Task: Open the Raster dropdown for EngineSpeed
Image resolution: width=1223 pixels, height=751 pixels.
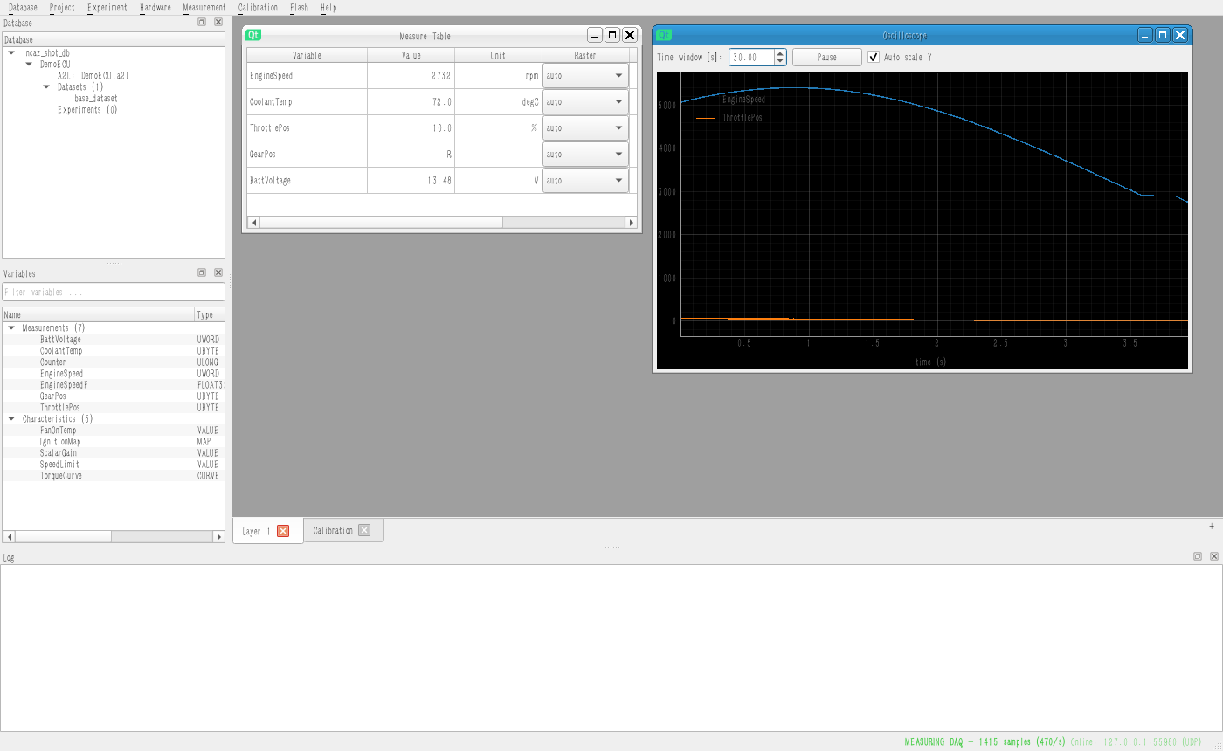Action: (x=585, y=76)
